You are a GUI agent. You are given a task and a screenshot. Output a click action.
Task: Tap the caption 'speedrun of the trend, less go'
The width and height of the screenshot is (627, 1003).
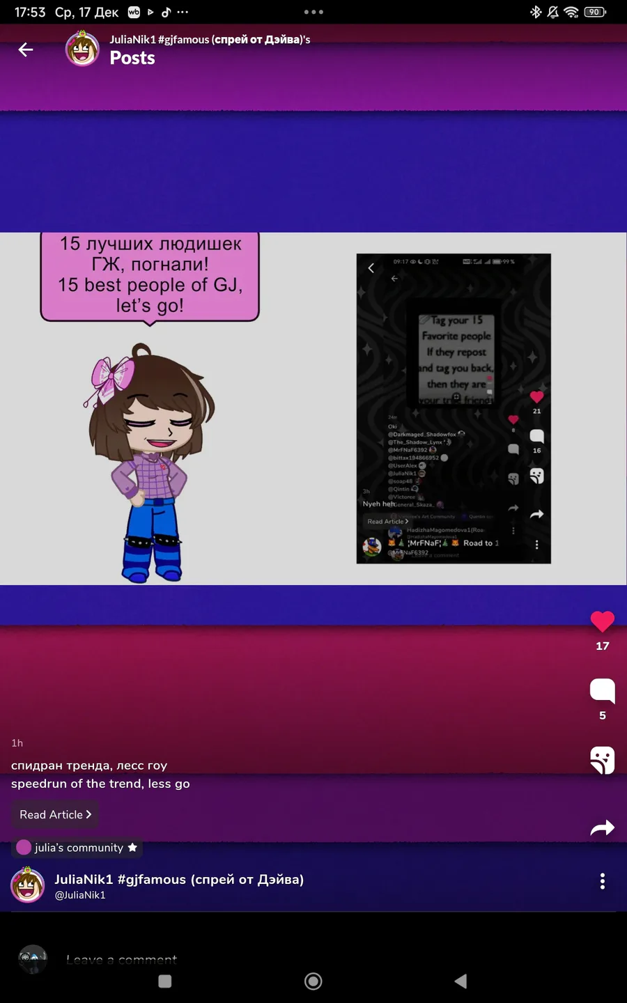point(100,784)
